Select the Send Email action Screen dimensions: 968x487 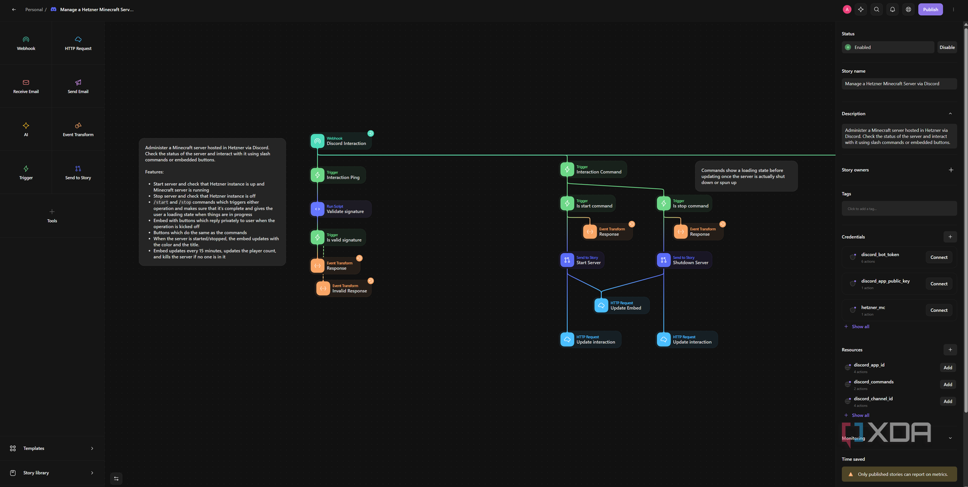tap(78, 86)
